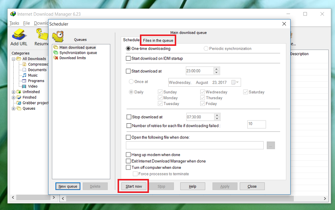This screenshot has width=335, height=210.
Task: Click the Programs category icon
Action: 25,81
